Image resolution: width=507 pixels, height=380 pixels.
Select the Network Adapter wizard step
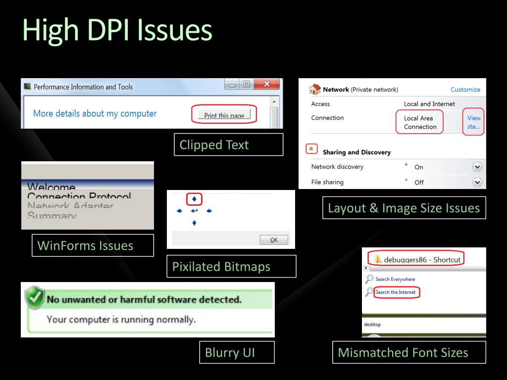click(x=70, y=205)
